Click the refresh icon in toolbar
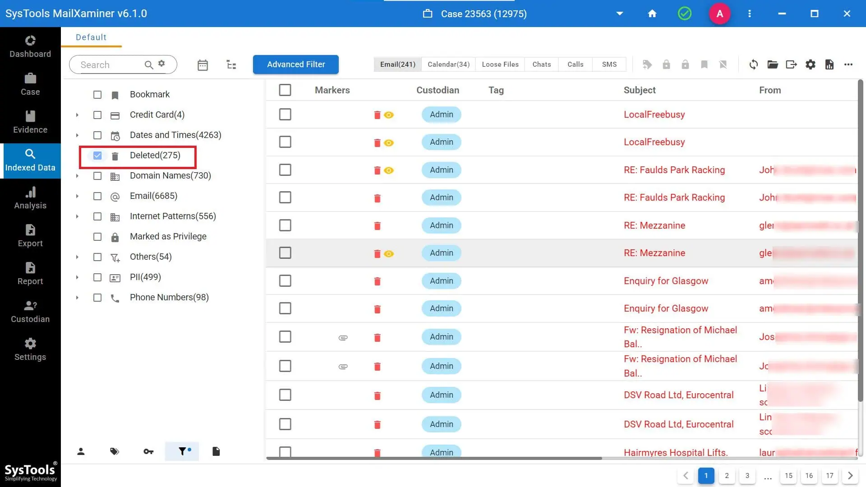Viewport: 866px width, 487px height. (x=753, y=64)
